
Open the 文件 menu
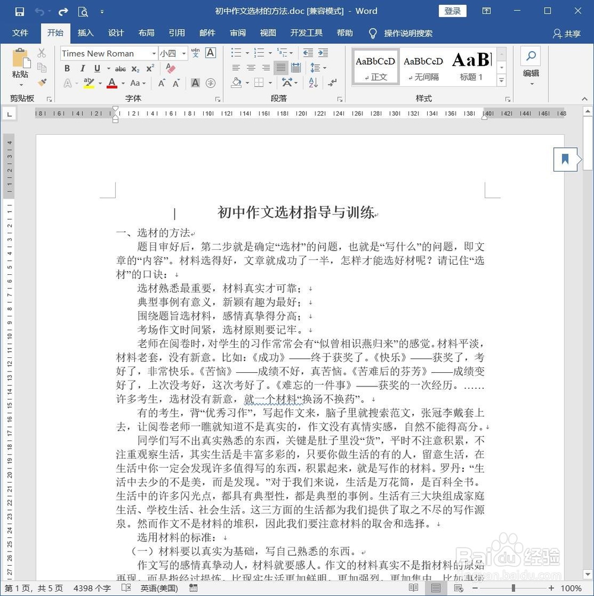tap(20, 33)
